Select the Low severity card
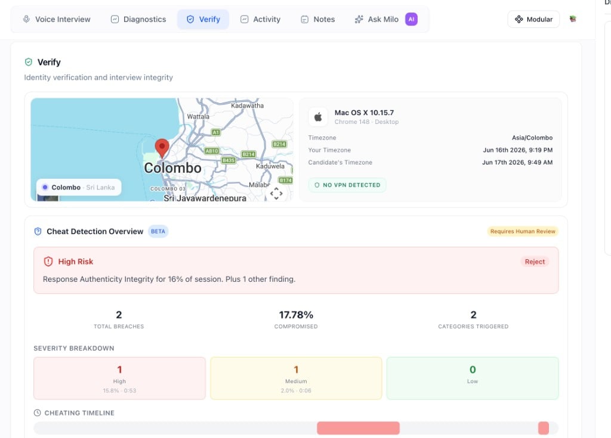Viewport: 611px width, 438px height. click(473, 378)
